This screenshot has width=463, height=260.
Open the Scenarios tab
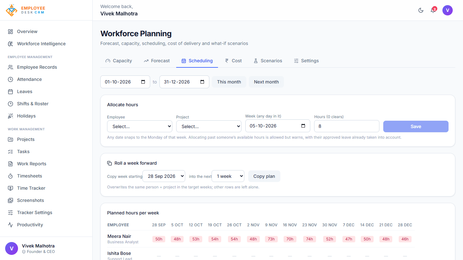(268, 61)
